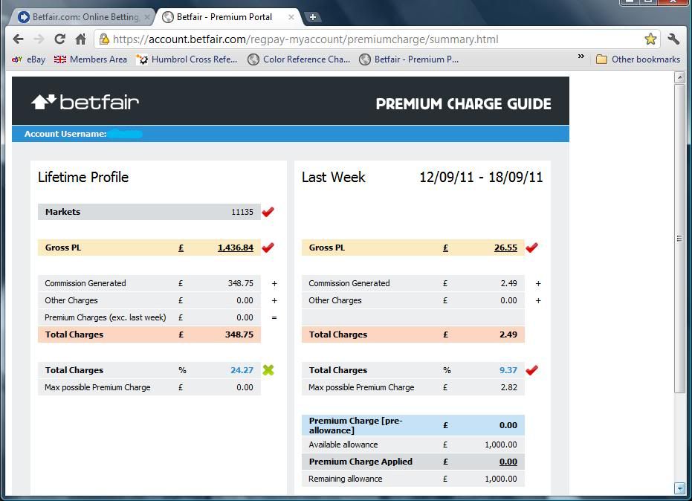
Task: Open the Betfair - Premium P... bookmark
Action: tap(409, 59)
